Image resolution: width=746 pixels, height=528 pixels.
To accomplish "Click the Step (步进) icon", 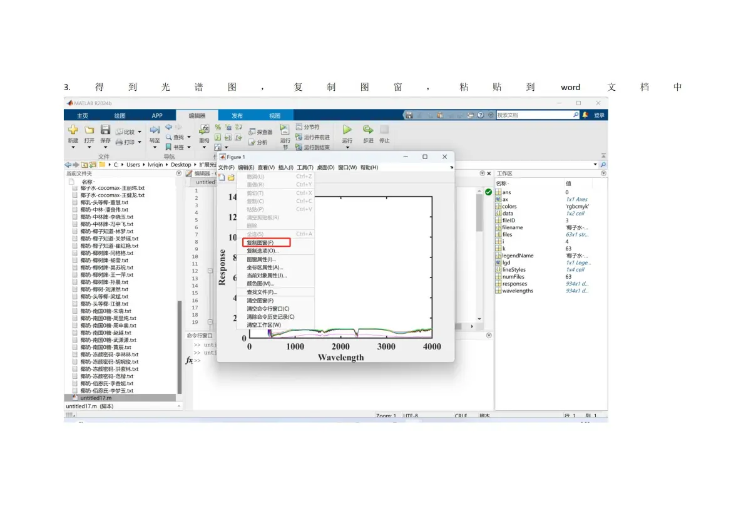I will [368, 130].
